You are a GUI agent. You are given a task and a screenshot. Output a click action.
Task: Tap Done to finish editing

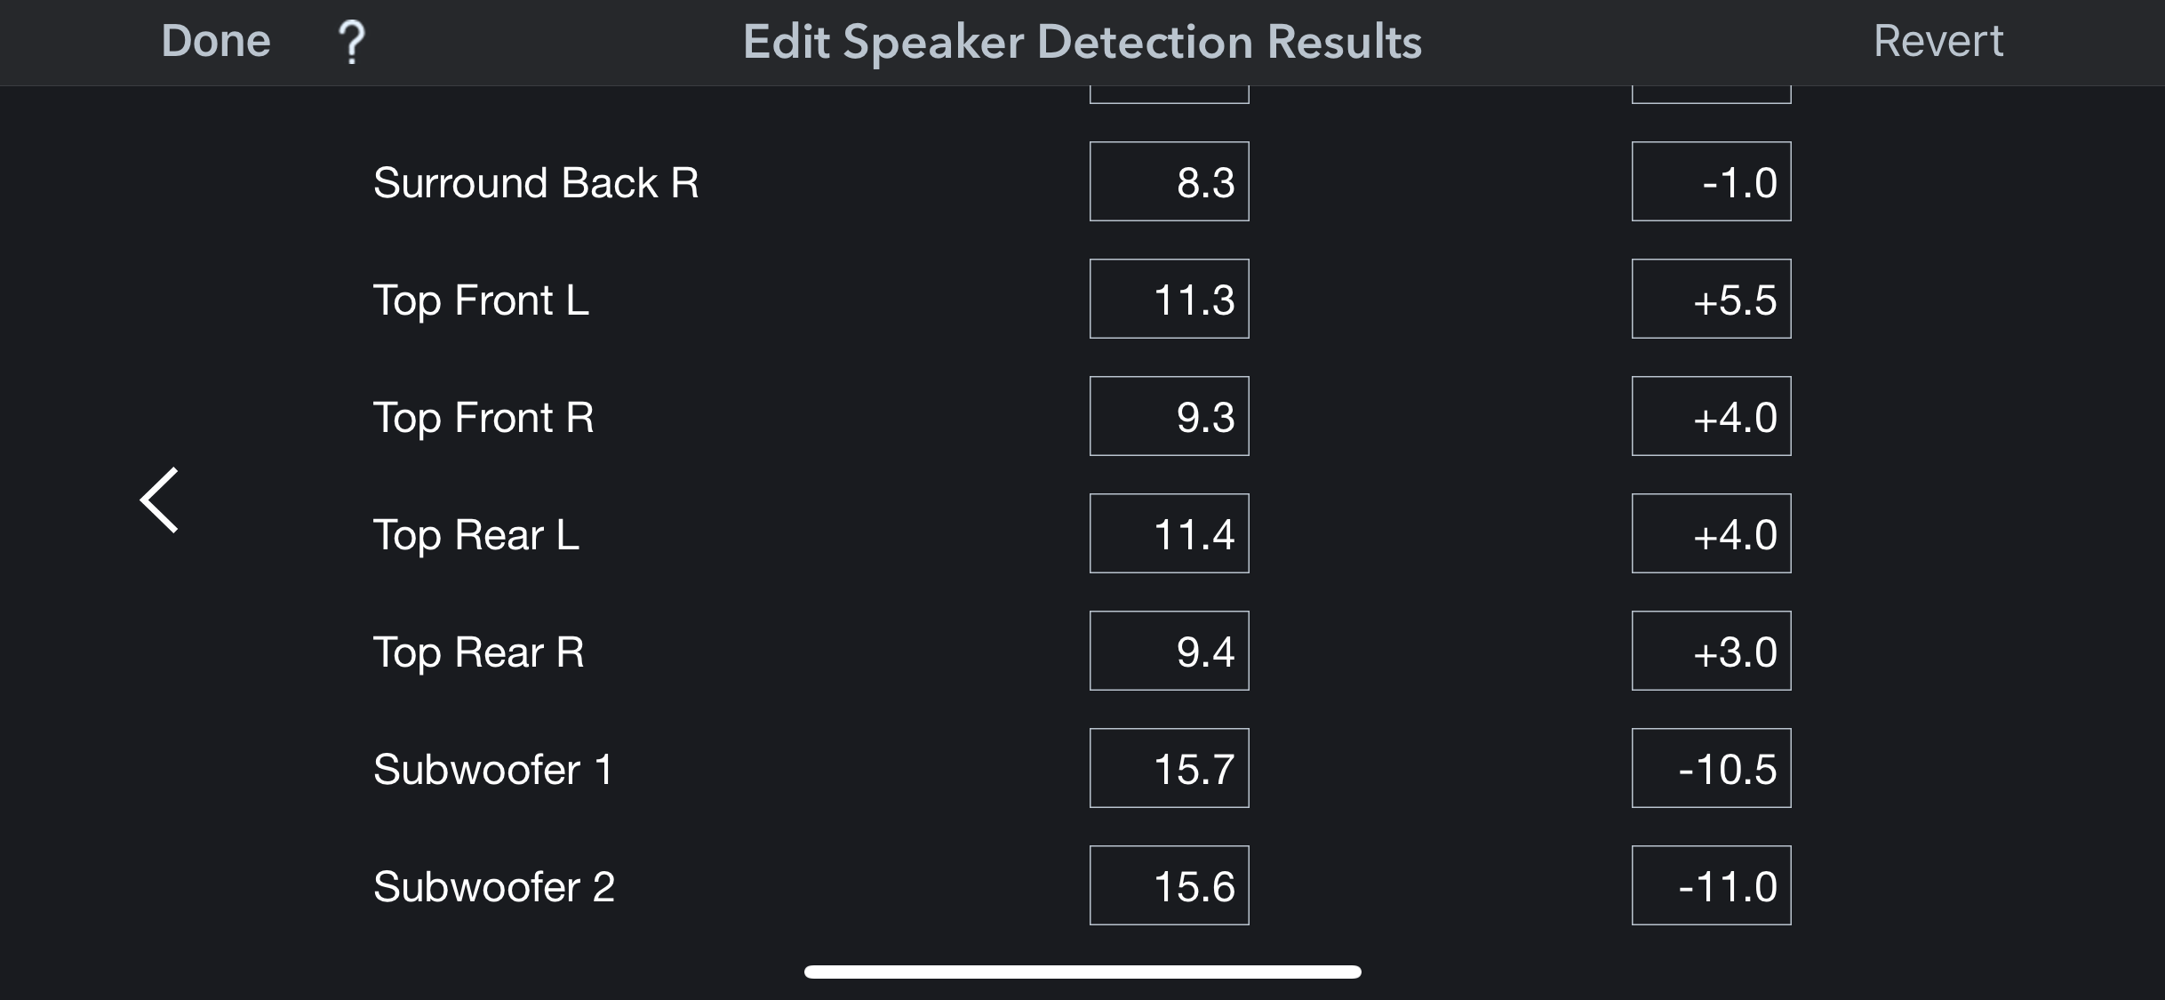tap(216, 41)
